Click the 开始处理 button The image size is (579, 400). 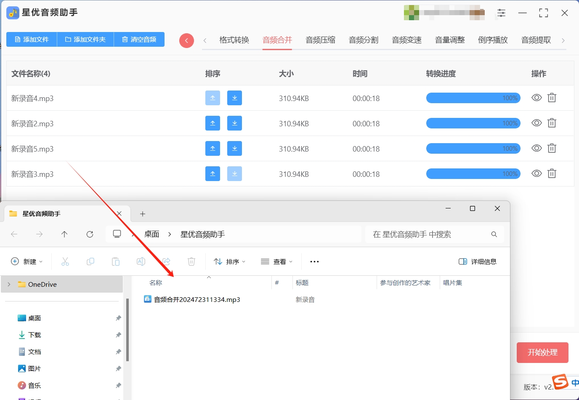pyautogui.click(x=542, y=352)
